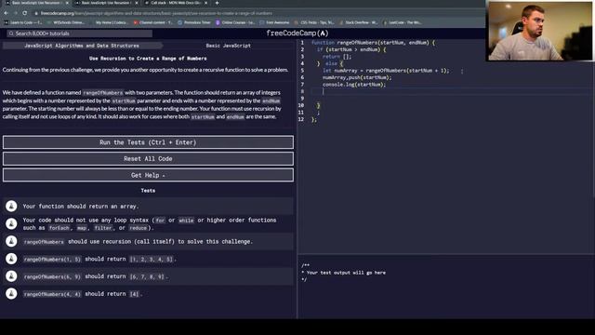Select the first Basic JavaScript Use Recursion tab
The width and height of the screenshot is (595, 335).
36,3
